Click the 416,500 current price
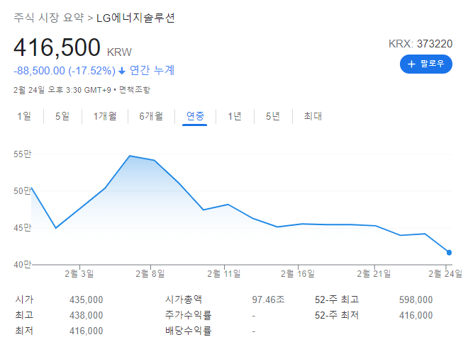Screen dimensions: 468x342 [57, 47]
